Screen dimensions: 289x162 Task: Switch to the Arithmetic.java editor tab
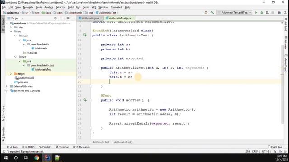pos(90,18)
